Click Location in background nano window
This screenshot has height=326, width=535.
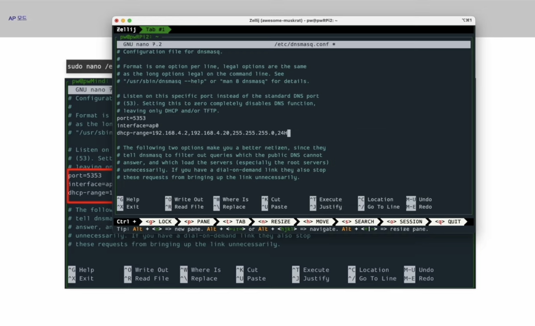tap(369, 270)
